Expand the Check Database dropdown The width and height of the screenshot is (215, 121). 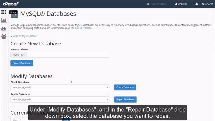click(60, 87)
